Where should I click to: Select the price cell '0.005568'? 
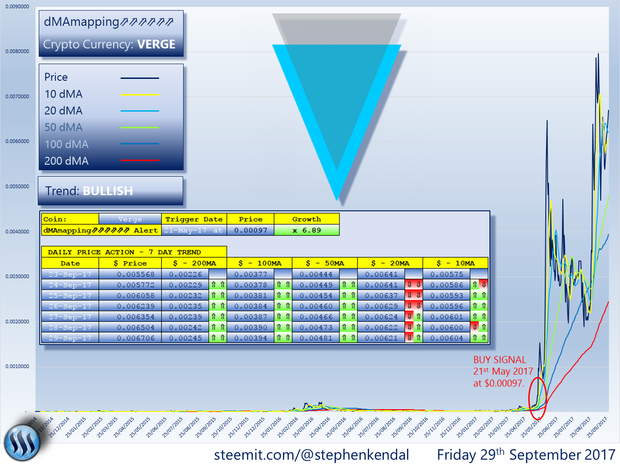(x=131, y=274)
